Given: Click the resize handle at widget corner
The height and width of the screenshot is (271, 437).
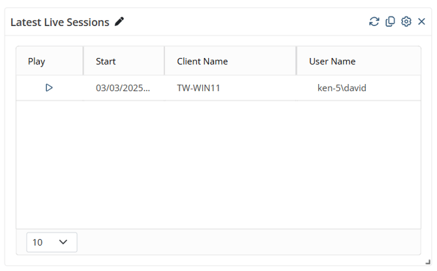Looking at the screenshot, I should (x=427, y=261).
